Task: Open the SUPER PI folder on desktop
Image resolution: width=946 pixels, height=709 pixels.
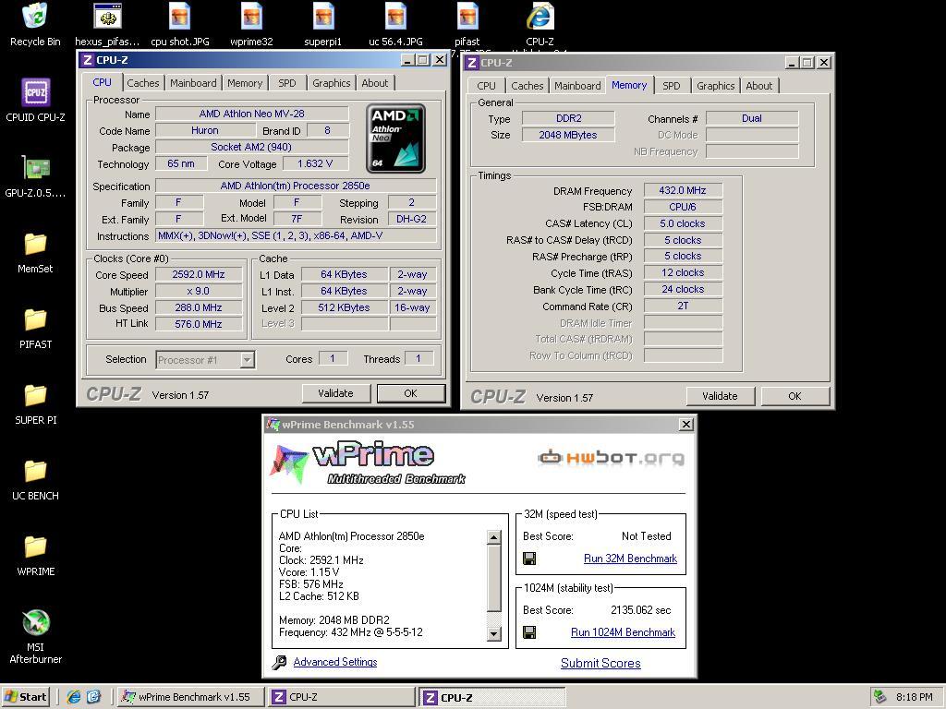Action: [36, 404]
